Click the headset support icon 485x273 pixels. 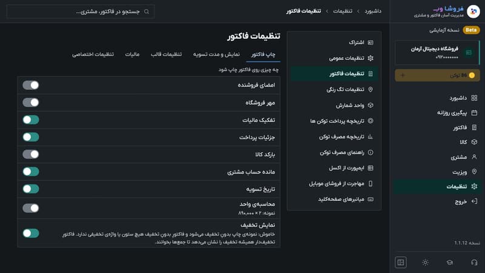(474, 263)
